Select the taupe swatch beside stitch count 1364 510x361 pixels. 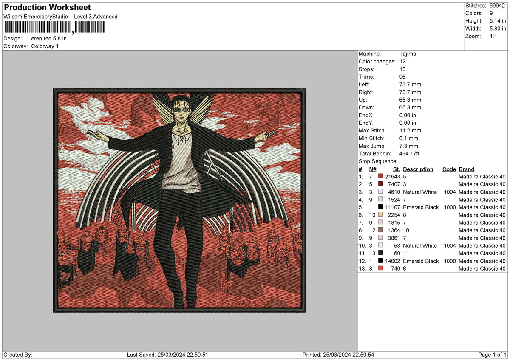click(380, 230)
